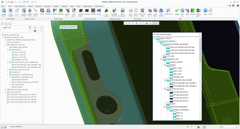Click the Model Tree search field
240x129 pixels.
16,31
